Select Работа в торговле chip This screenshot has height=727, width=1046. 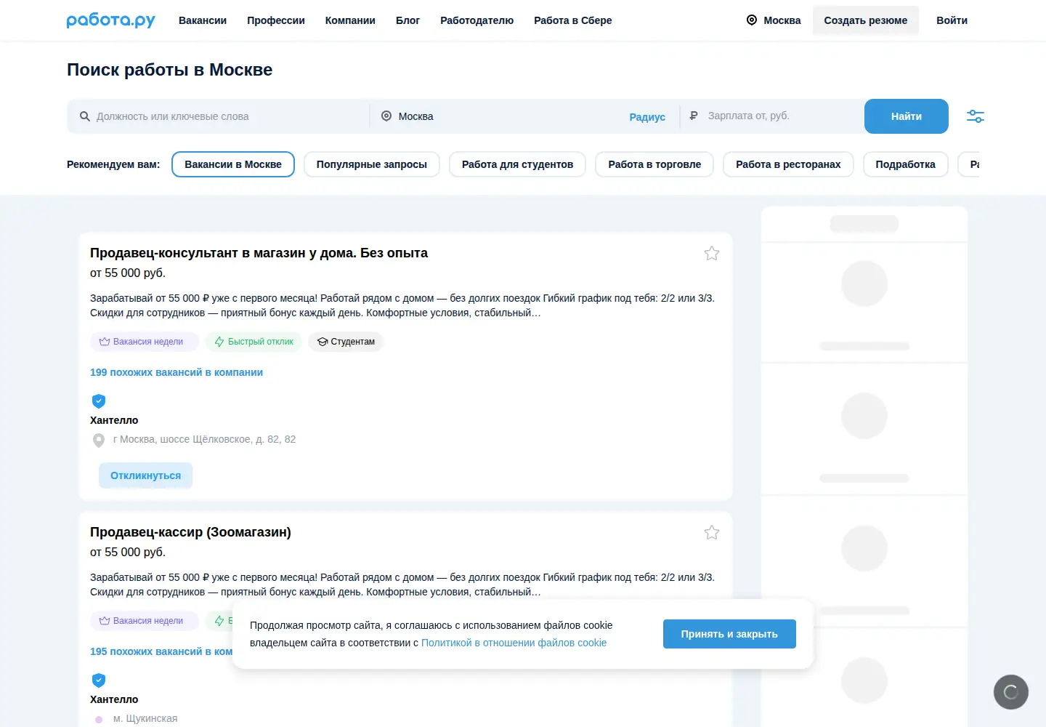654,164
